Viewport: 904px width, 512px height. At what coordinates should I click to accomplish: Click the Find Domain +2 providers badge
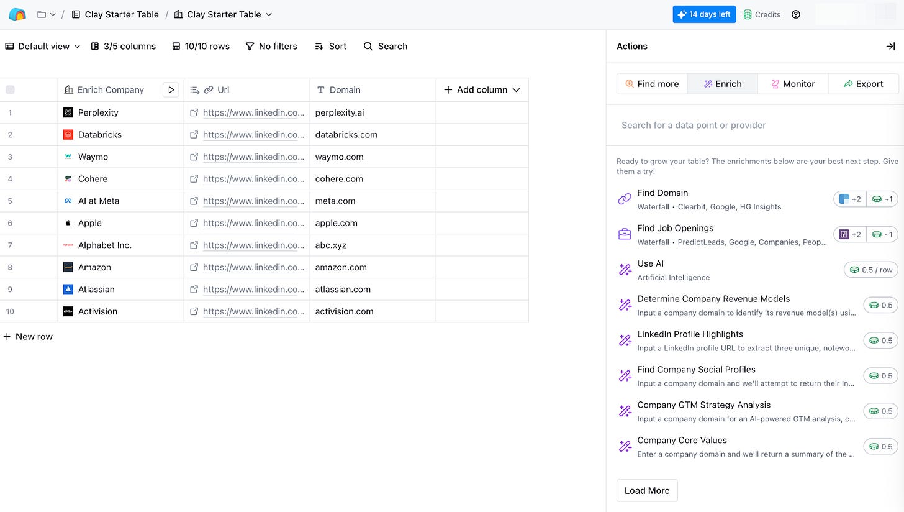click(x=849, y=199)
